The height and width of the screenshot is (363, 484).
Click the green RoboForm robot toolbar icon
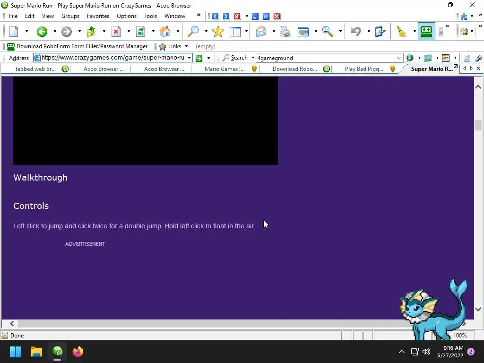(x=427, y=31)
